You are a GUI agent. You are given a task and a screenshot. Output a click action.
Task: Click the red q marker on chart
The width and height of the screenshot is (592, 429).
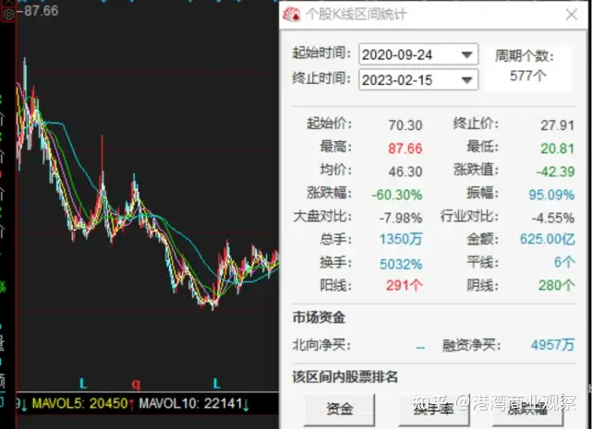coord(136,384)
